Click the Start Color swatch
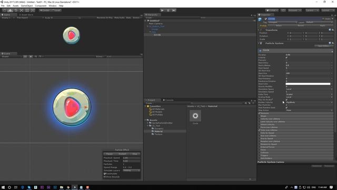337x190 pixels. 308,84
